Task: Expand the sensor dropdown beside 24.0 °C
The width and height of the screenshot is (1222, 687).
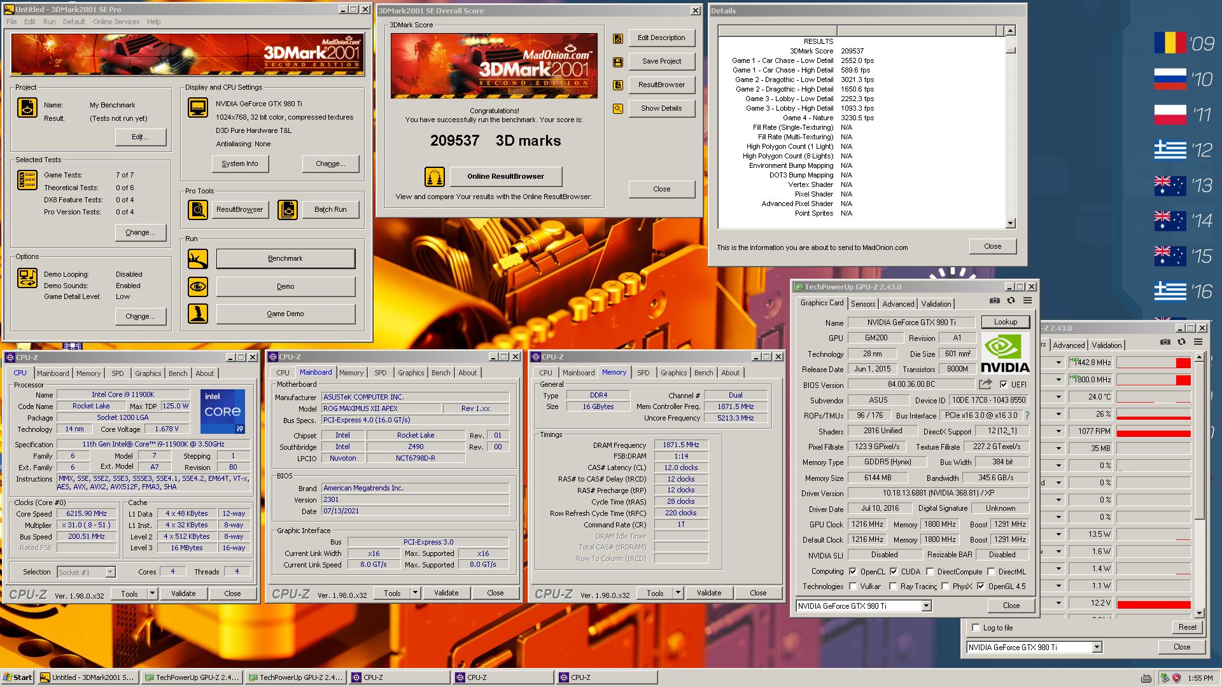Action: click(x=1059, y=397)
